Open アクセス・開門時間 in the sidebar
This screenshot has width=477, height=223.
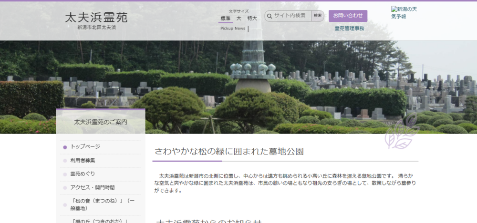(x=93, y=187)
